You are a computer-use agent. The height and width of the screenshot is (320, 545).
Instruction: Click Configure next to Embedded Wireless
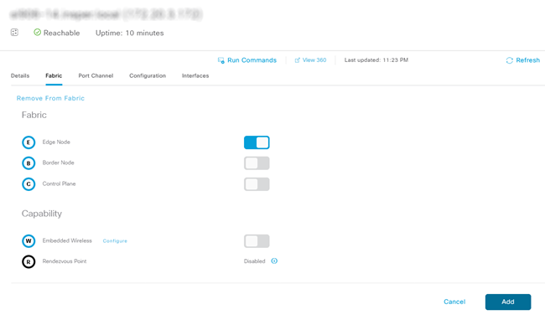click(115, 241)
